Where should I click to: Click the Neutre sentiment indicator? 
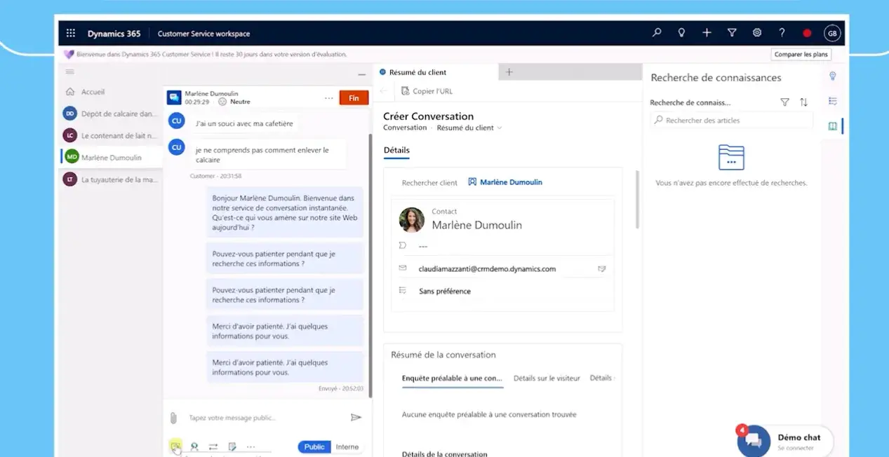(234, 102)
